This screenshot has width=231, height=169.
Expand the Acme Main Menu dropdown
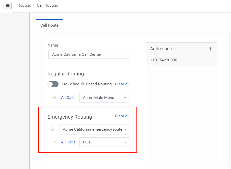105,98
